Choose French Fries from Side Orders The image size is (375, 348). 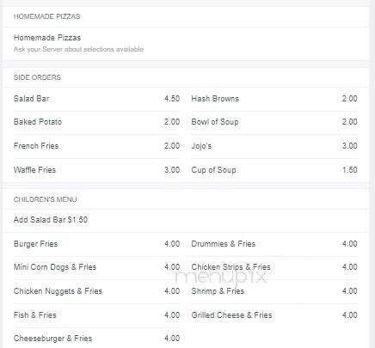(96, 146)
